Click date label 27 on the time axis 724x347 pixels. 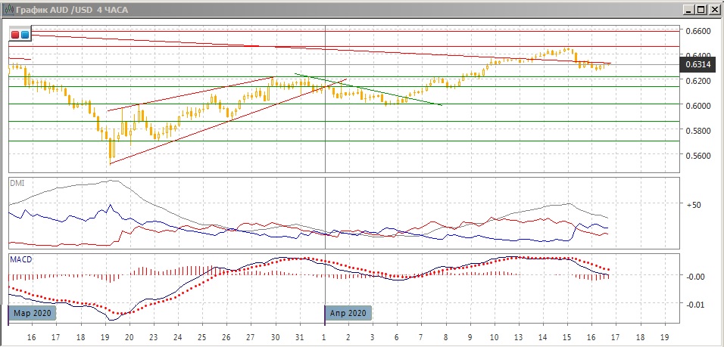coord(250,336)
